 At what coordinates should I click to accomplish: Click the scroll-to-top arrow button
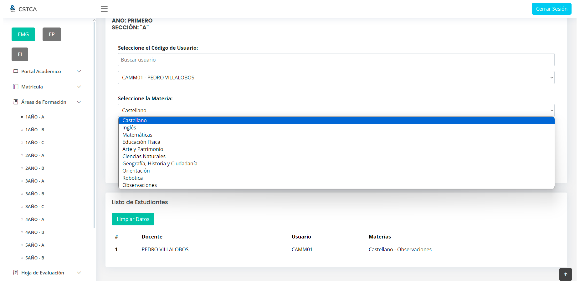tap(565, 274)
